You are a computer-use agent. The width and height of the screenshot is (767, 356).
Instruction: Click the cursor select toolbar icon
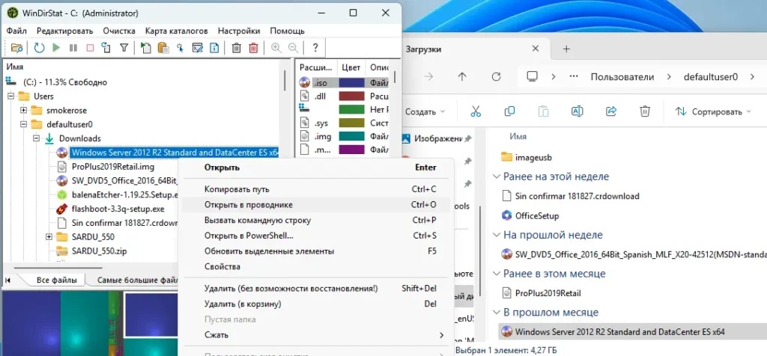tap(180, 48)
